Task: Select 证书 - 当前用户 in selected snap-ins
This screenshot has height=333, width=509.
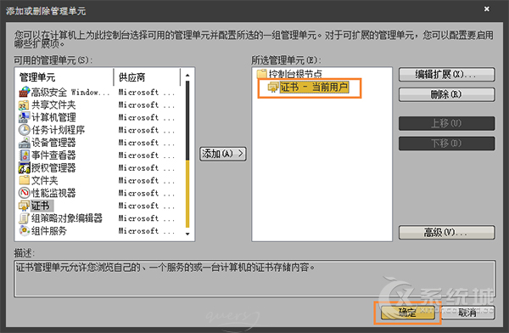Action: click(314, 87)
